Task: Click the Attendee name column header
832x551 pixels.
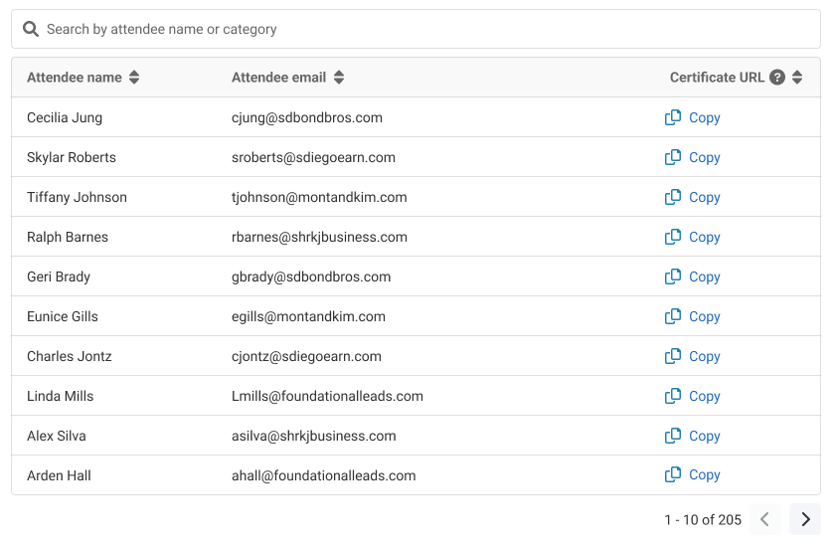Action: pyautogui.click(x=75, y=78)
